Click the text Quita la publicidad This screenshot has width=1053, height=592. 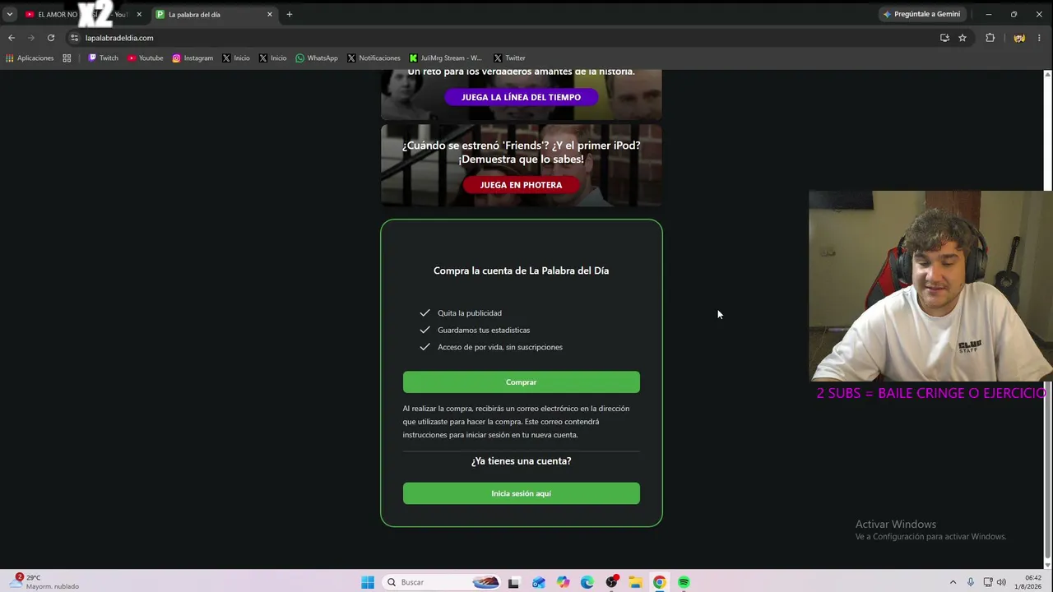coord(470,313)
